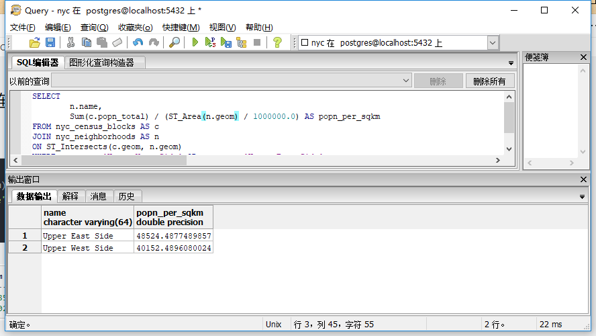Open the 编辑(E) menu
Screen dimensions: 596x336
pyautogui.click(x=58, y=28)
